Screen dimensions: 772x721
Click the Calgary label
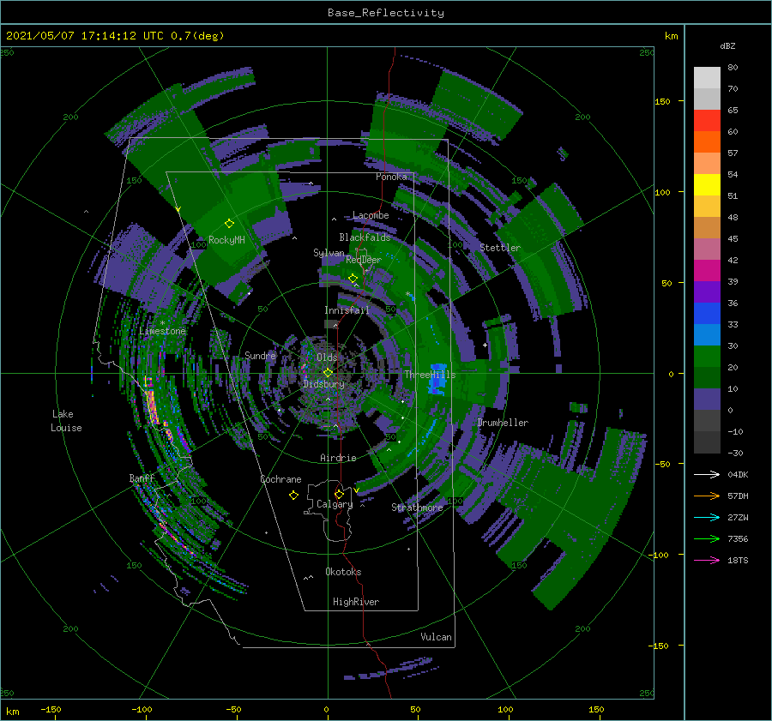pyautogui.click(x=335, y=504)
